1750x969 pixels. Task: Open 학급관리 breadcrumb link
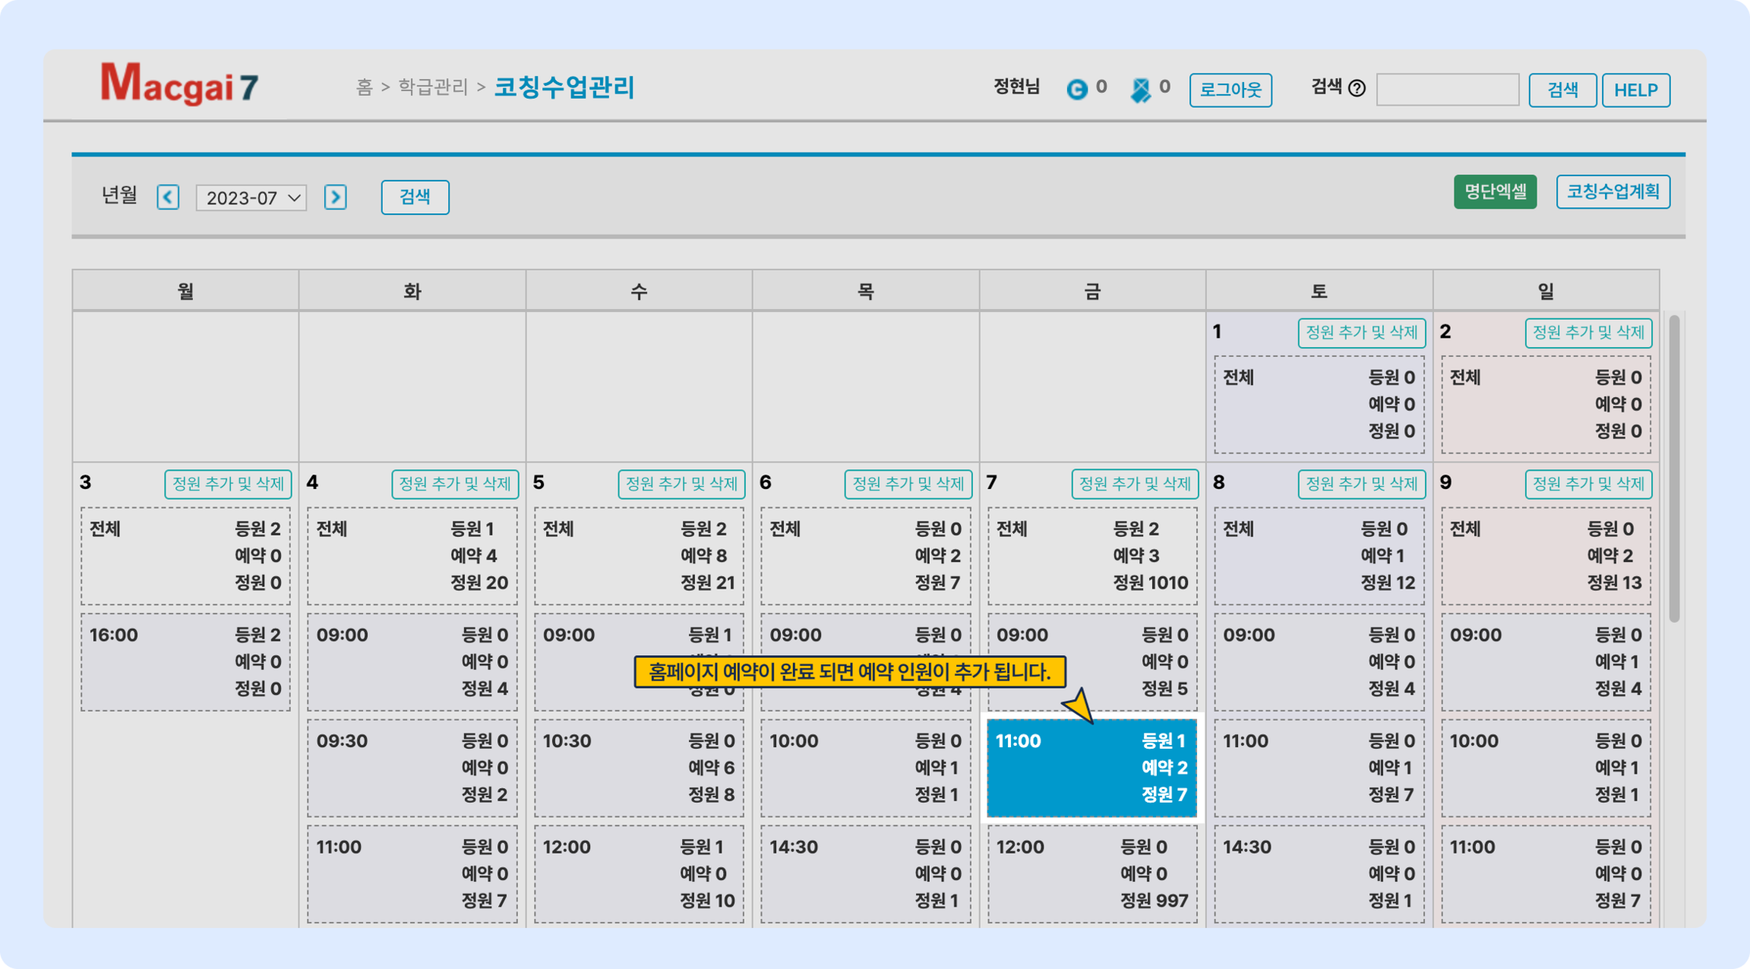tap(433, 87)
